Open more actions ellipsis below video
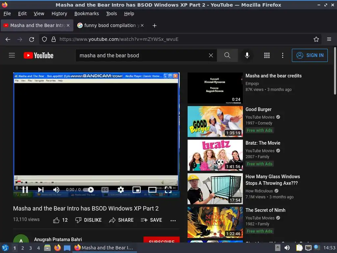Viewport: 337px width, 253px height. (173, 220)
